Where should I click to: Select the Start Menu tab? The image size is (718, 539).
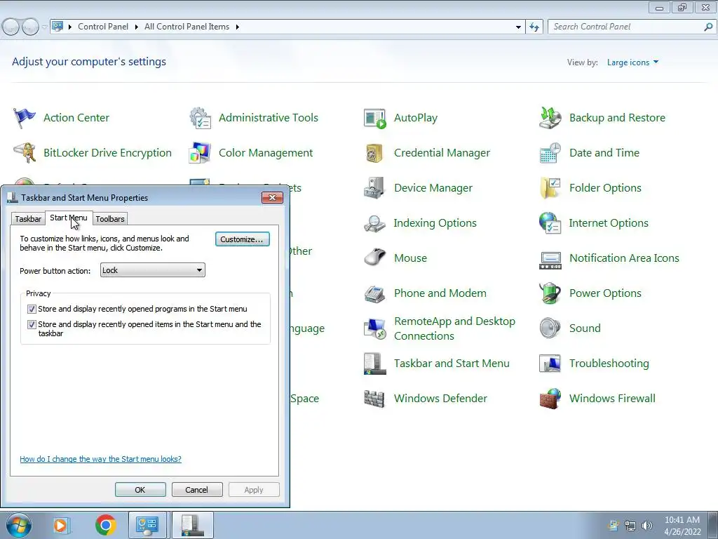(69, 218)
